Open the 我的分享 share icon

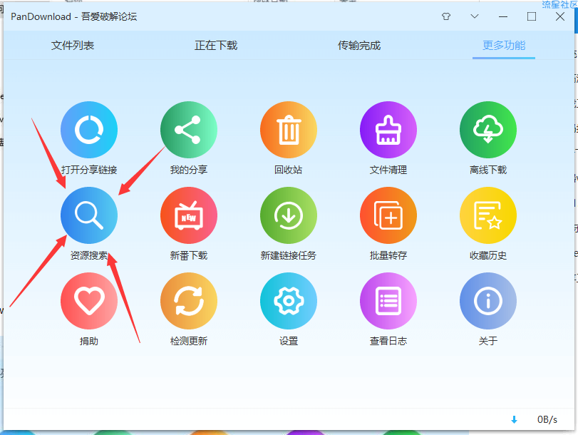click(189, 130)
